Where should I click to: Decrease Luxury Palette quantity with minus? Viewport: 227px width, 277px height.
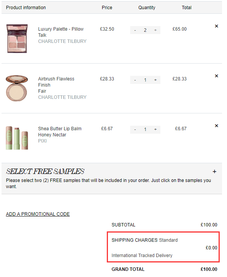click(x=135, y=30)
